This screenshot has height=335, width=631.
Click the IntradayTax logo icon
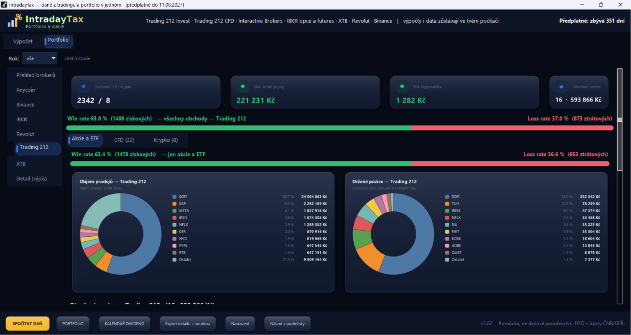pyautogui.click(x=15, y=21)
